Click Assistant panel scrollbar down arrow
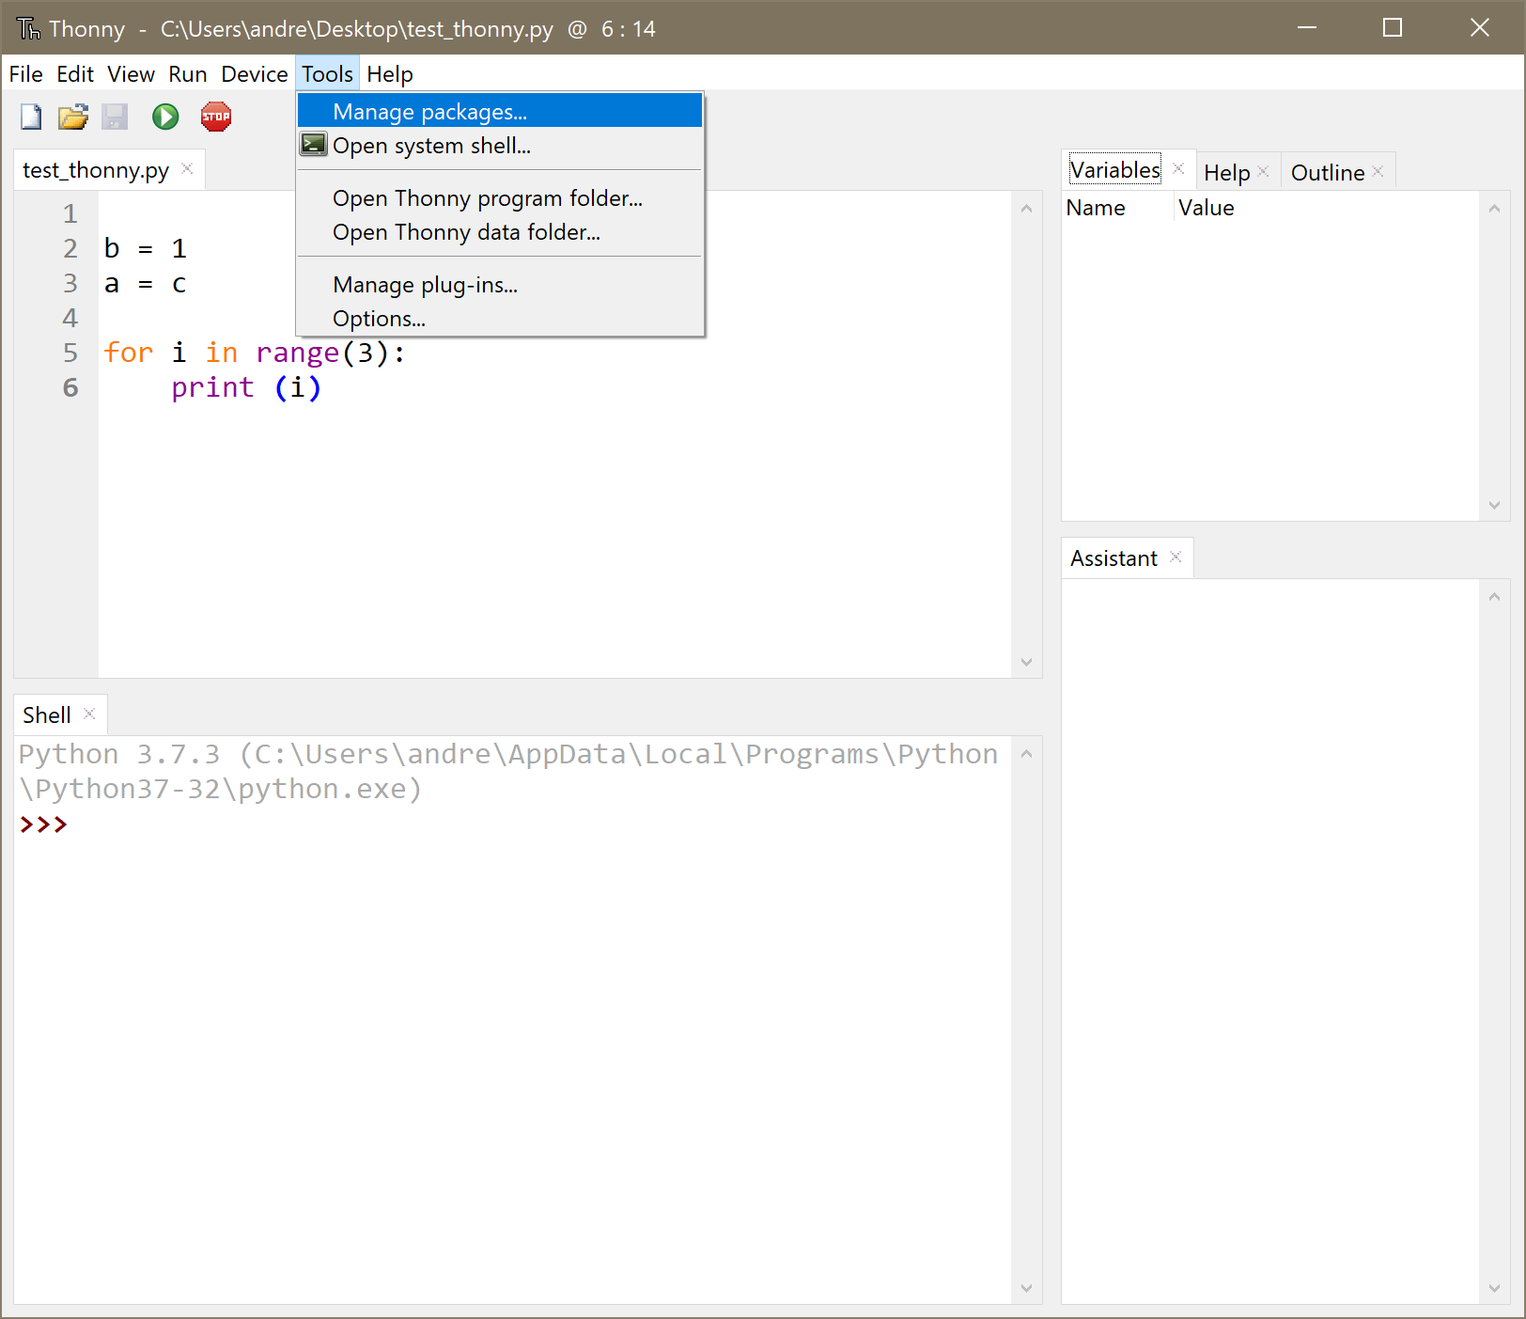 (1494, 1288)
